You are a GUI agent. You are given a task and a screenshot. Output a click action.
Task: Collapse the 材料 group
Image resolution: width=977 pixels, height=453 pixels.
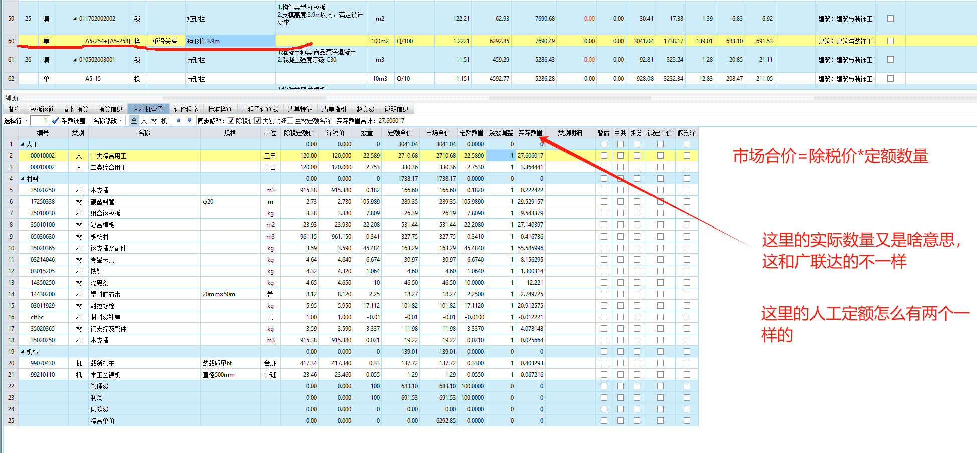click(22, 179)
